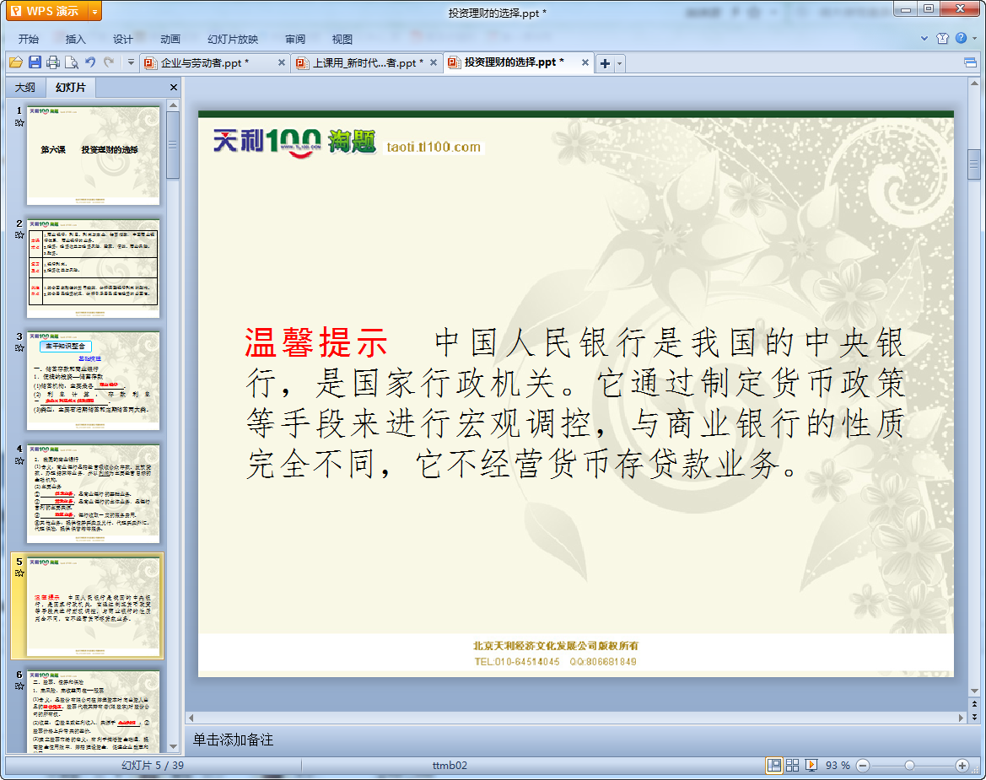The width and height of the screenshot is (986, 780).
Task: Click horizontal scroll right arrow
Action: pos(960,717)
